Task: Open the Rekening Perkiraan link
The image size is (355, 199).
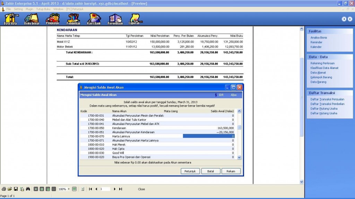Action: (322, 63)
